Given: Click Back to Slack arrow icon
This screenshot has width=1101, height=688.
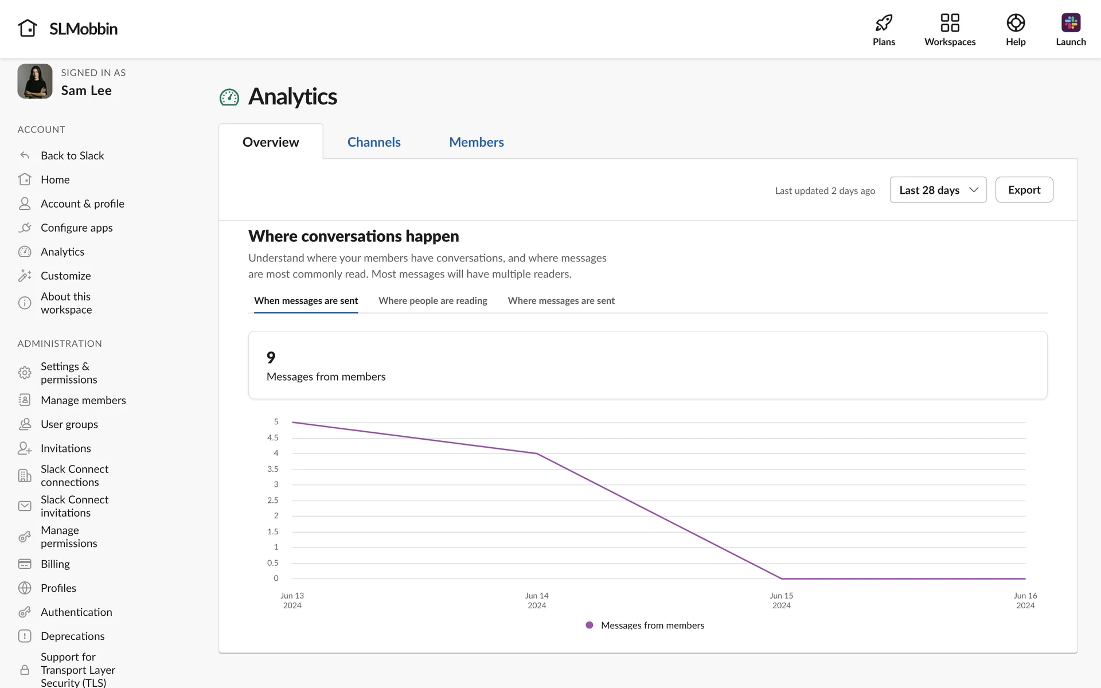Looking at the screenshot, I should 25,155.
